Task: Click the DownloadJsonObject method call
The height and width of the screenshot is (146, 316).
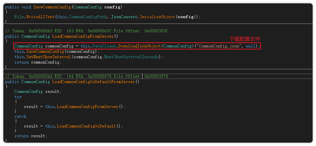Action: pyautogui.click(x=139, y=46)
